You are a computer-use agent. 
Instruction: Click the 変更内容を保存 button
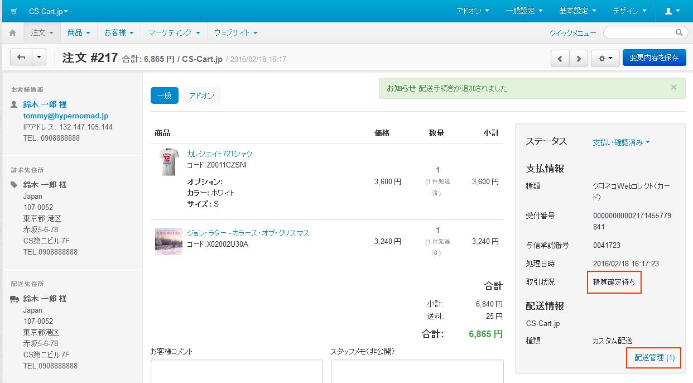[654, 57]
